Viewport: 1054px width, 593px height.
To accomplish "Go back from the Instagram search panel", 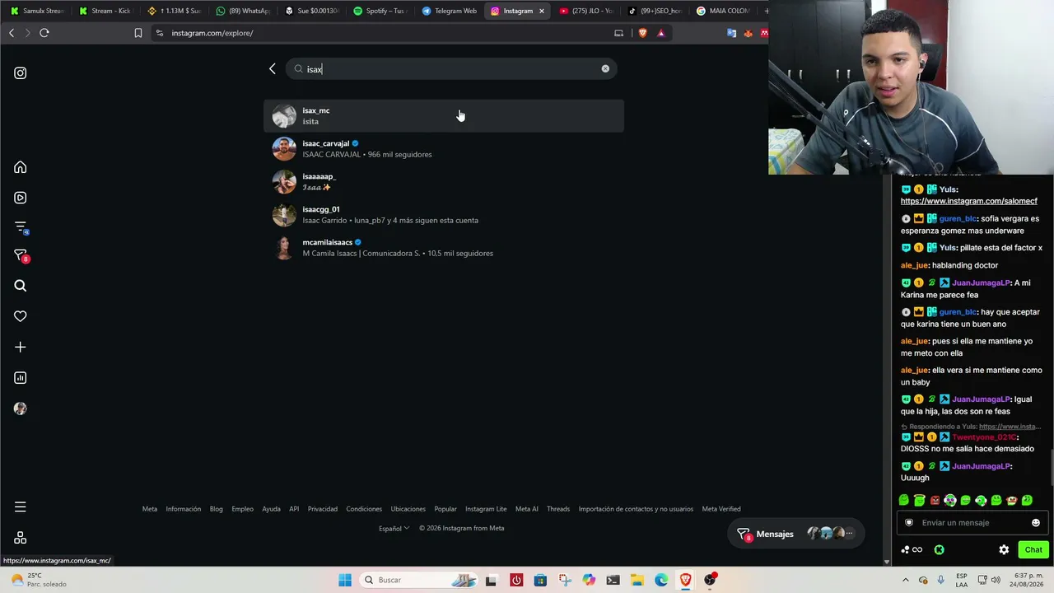I will coord(273,69).
